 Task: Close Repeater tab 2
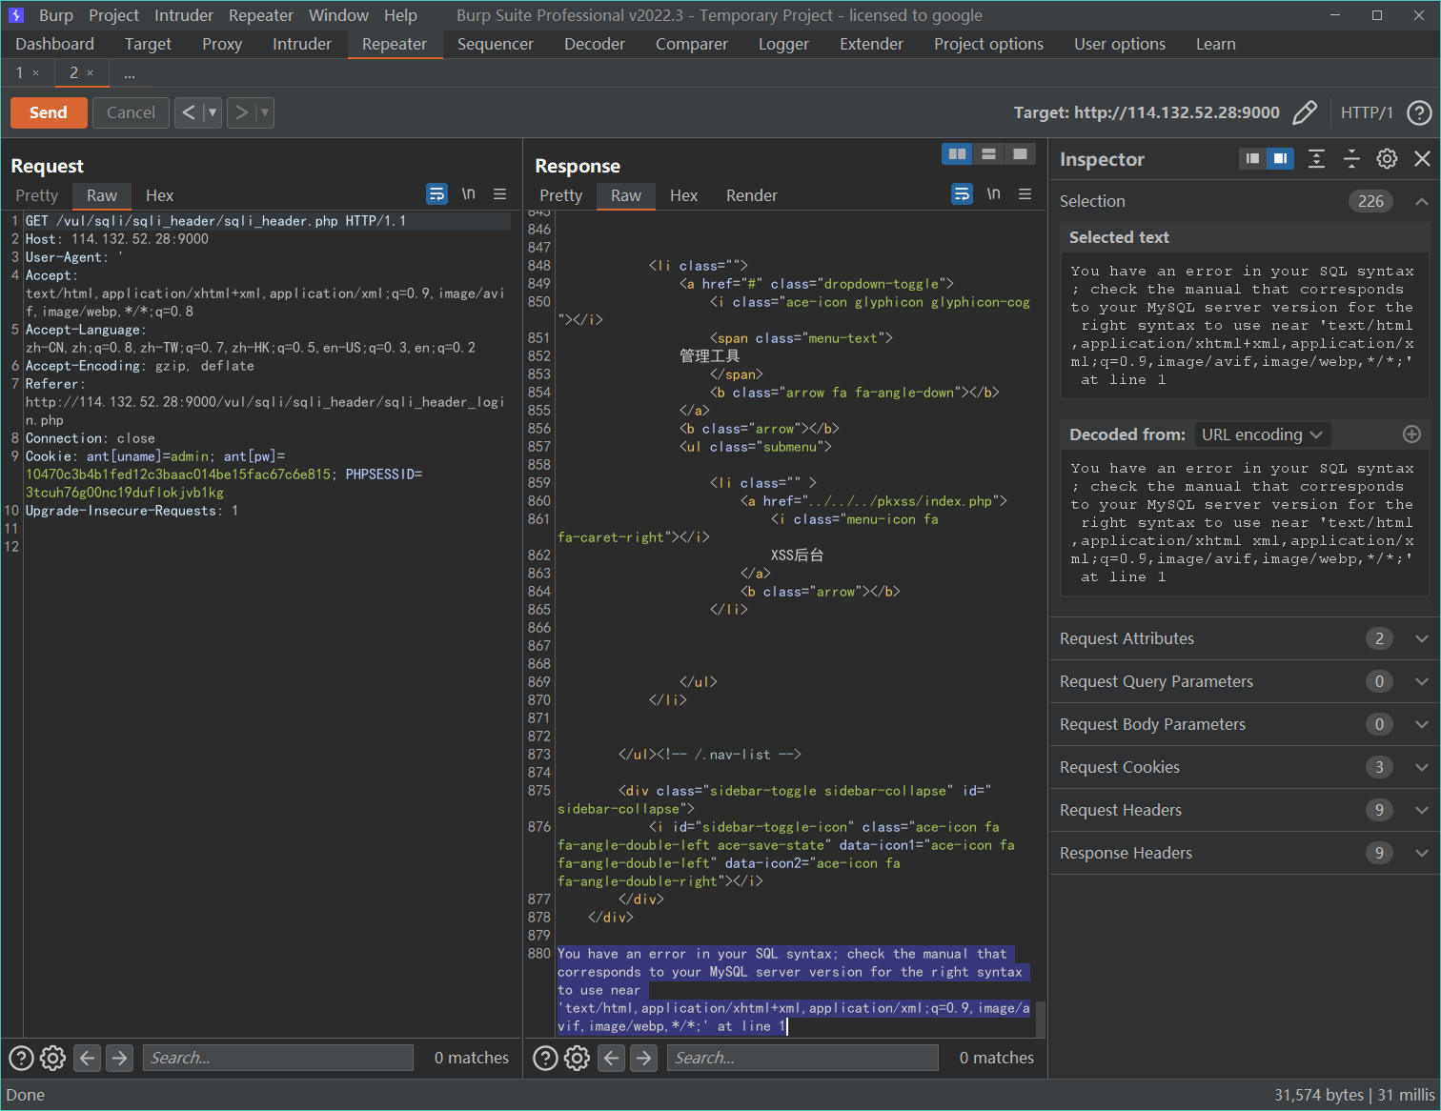(x=91, y=72)
